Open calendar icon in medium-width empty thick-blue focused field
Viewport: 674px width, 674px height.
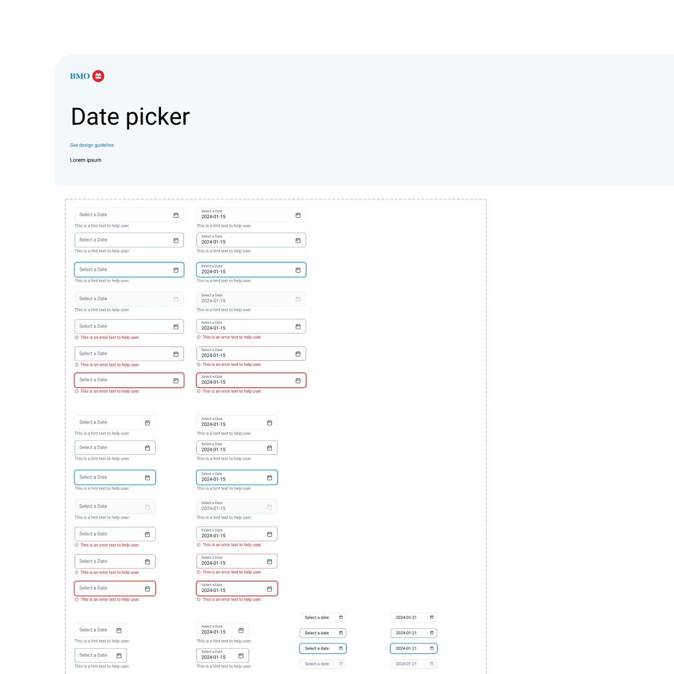click(x=148, y=478)
